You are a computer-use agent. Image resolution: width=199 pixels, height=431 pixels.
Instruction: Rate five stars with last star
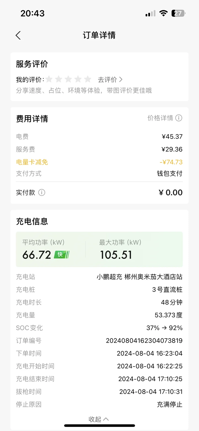pos(88,79)
